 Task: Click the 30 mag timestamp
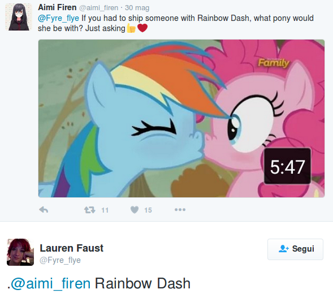(x=137, y=8)
